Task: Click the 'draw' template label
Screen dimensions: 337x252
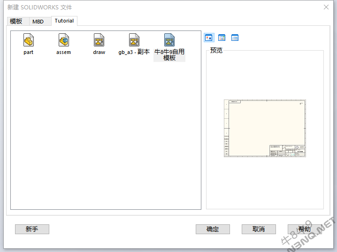Action: [x=99, y=52]
